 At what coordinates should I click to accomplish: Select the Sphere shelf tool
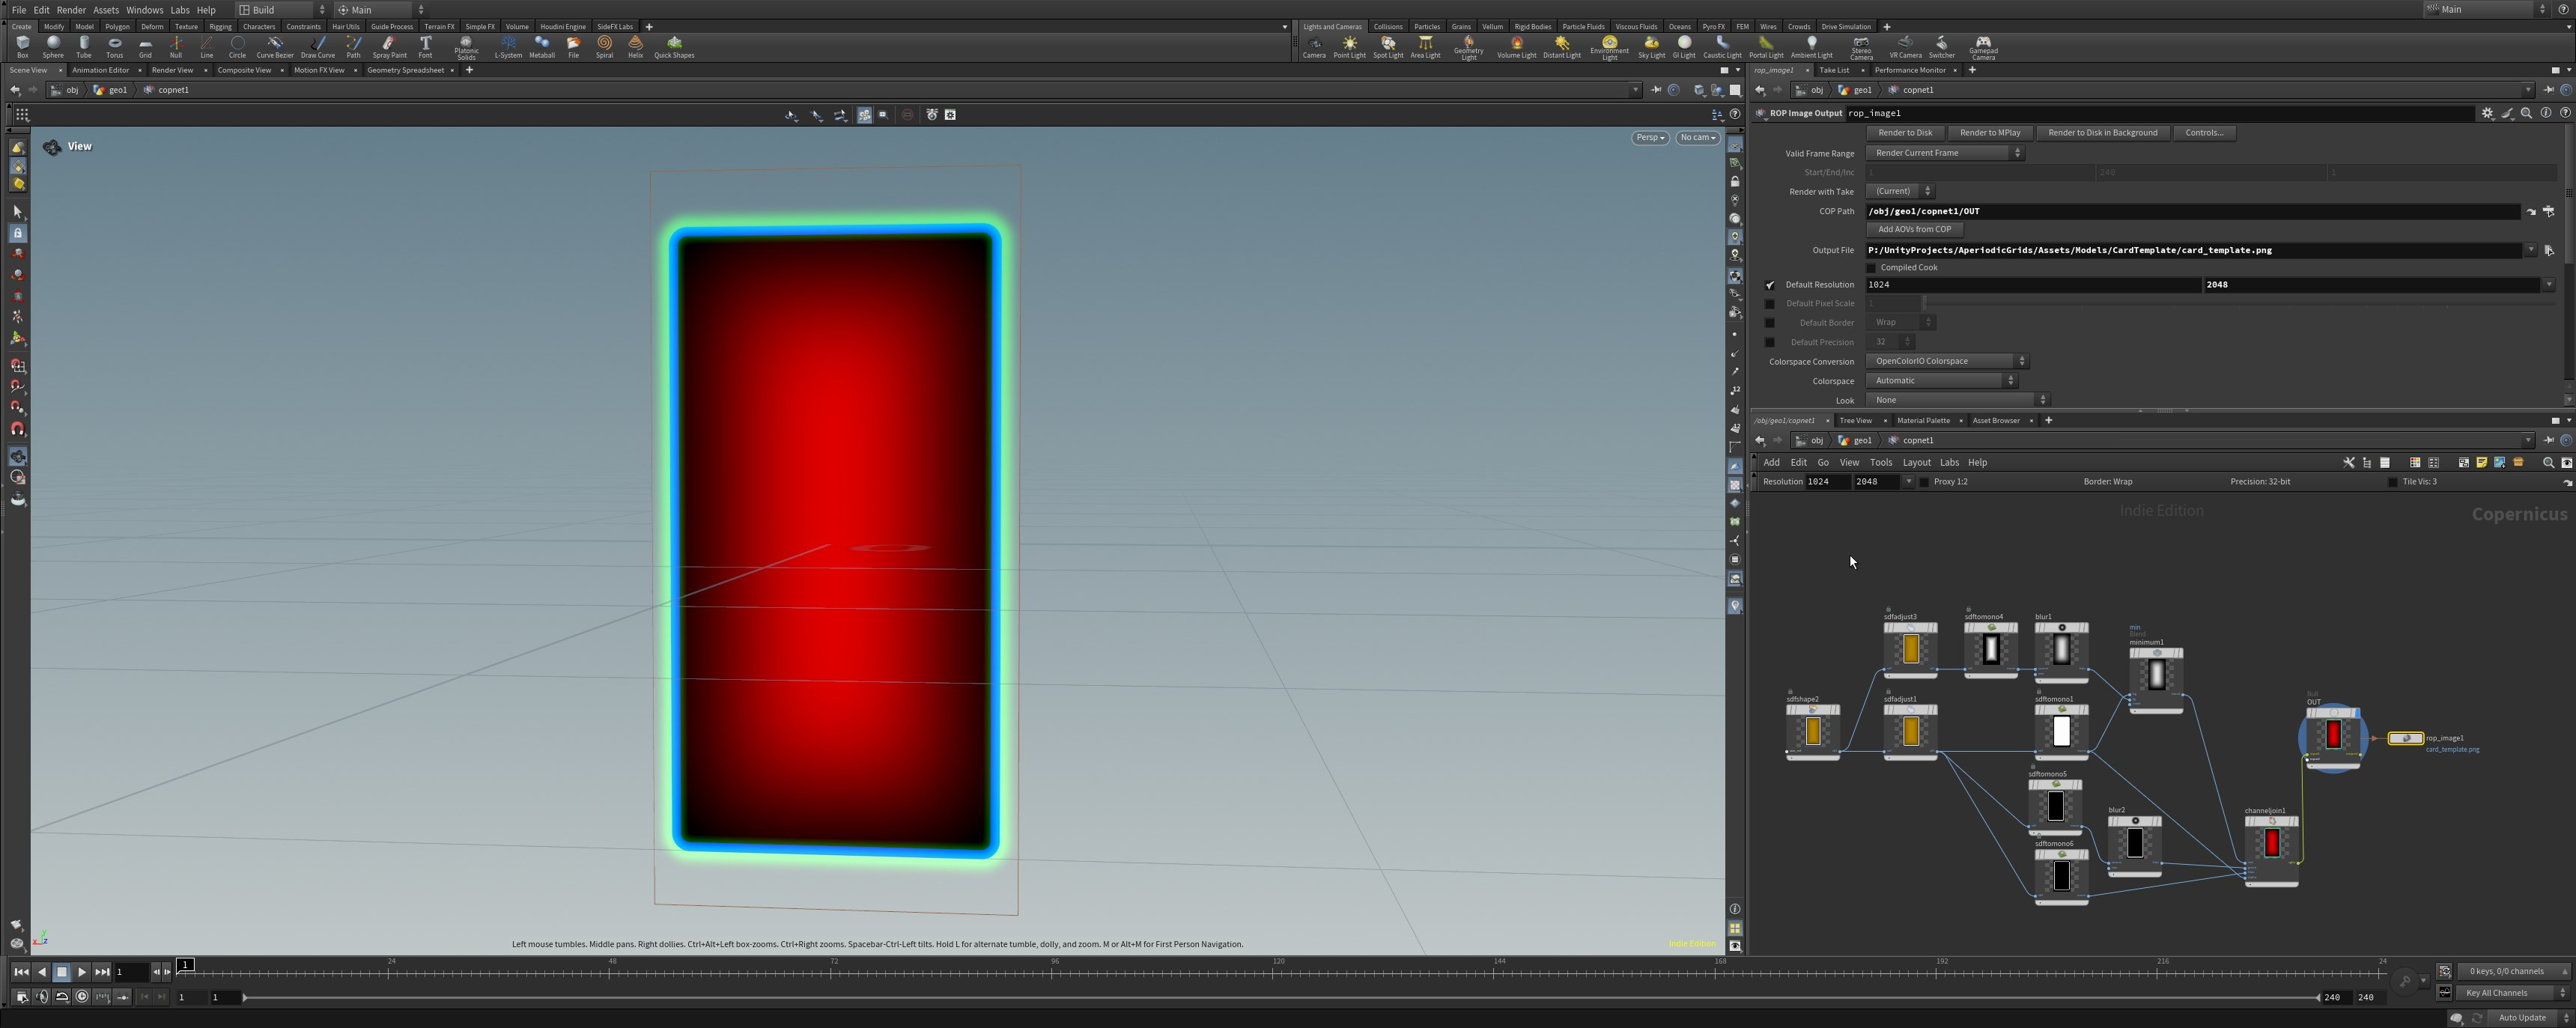click(x=53, y=46)
